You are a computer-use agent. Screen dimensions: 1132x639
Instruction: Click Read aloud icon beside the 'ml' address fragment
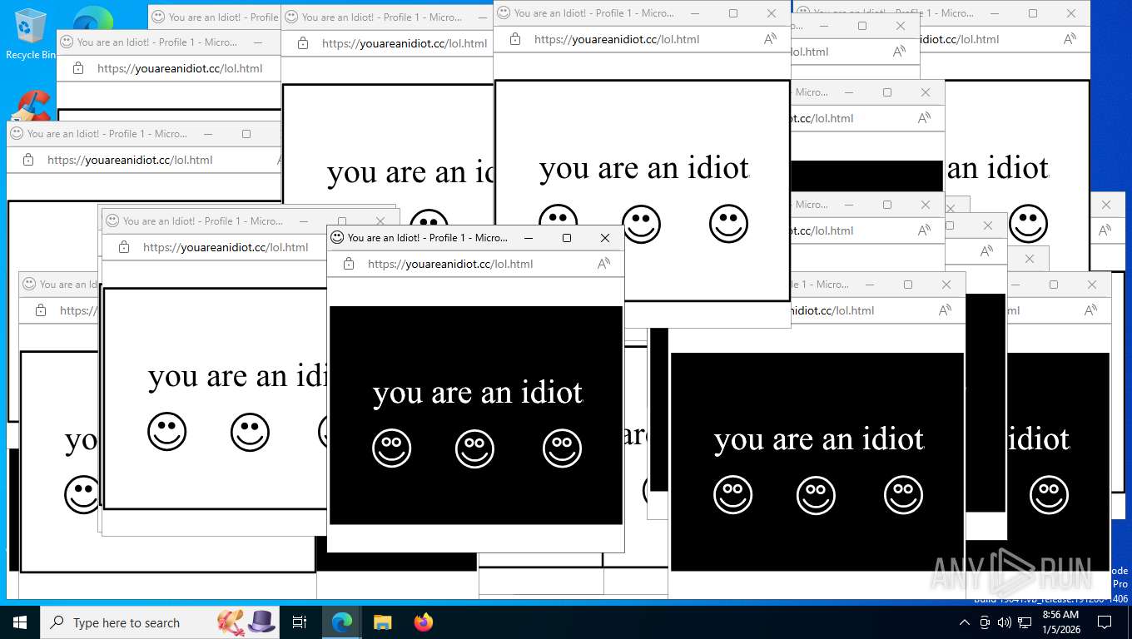click(1090, 310)
